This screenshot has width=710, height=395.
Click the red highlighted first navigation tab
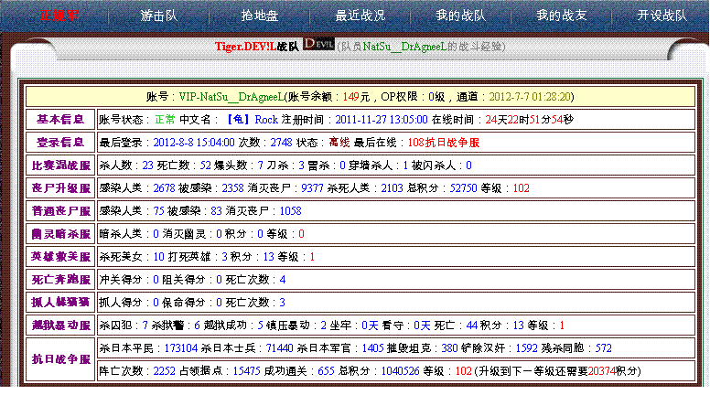click(x=58, y=16)
